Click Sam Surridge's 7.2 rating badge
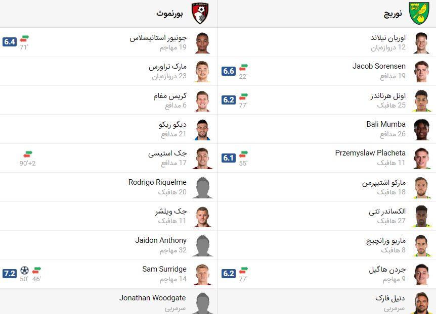This screenshot has height=314, width=436. [10, 274]
